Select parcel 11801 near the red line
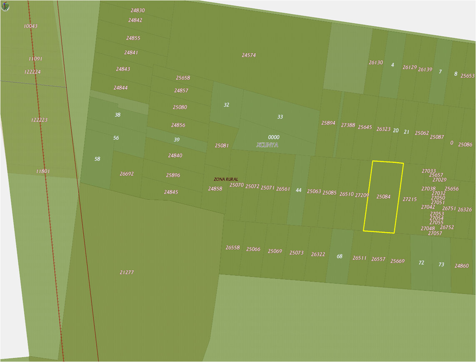The image size is (476, 362). [x=43, y=171]
